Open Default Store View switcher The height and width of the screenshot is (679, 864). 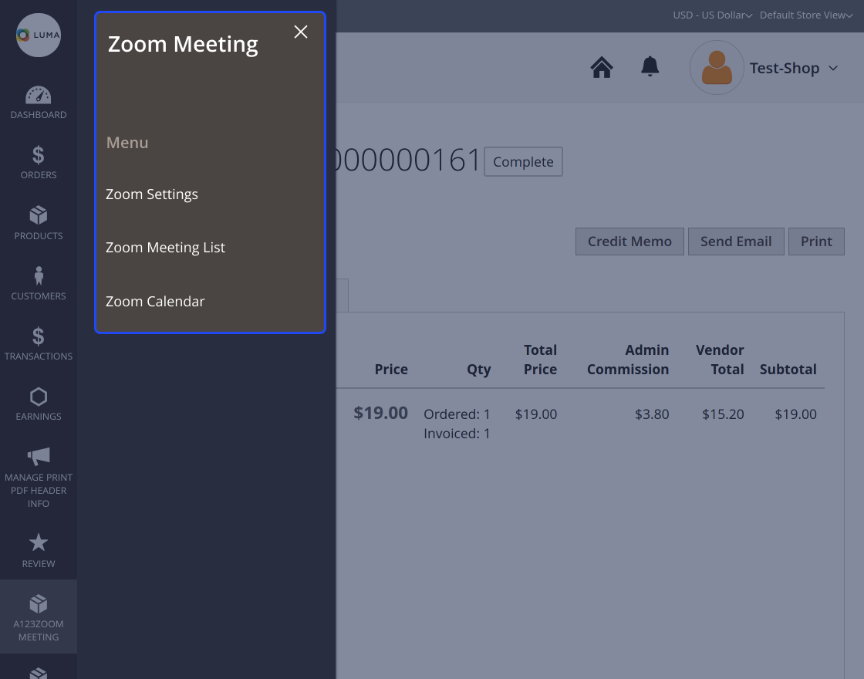click(x=806, y=15)
